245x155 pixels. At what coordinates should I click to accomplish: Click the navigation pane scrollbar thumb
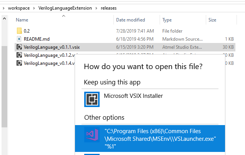(4, 87)
